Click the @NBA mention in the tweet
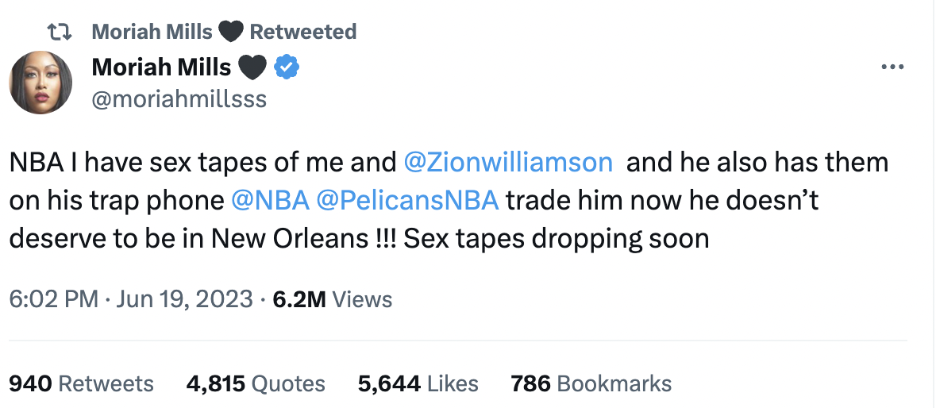 click(x=270, y=200)
